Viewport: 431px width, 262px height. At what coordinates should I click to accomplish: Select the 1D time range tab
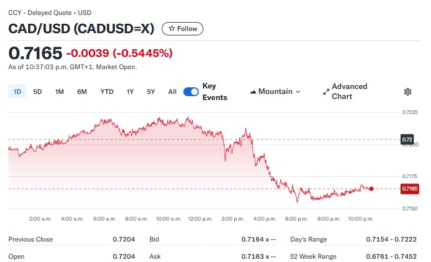tap(17, 91)
